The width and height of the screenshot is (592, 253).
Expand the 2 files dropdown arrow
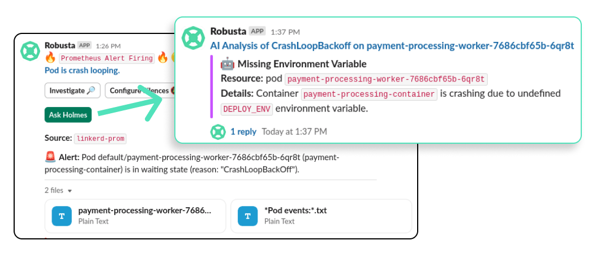pyautogui.click(x=70, y=191)
